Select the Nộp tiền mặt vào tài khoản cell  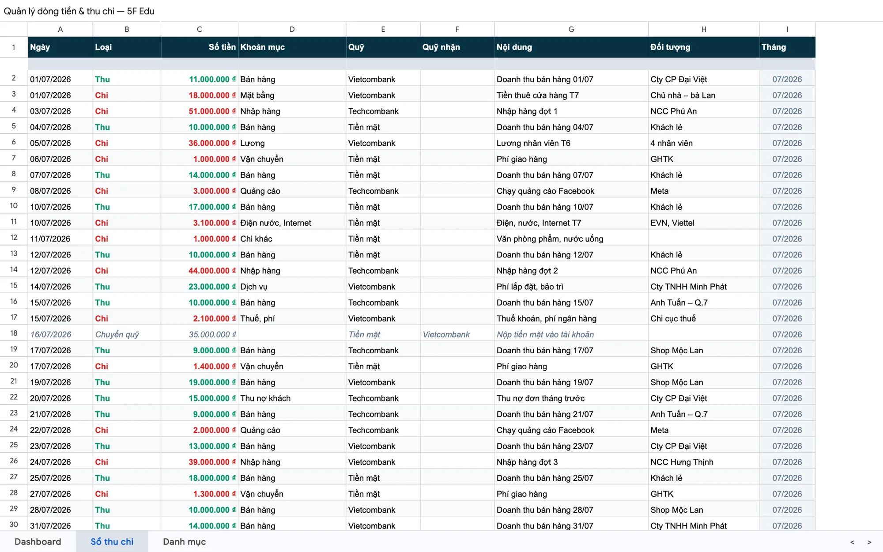(571, 334)
